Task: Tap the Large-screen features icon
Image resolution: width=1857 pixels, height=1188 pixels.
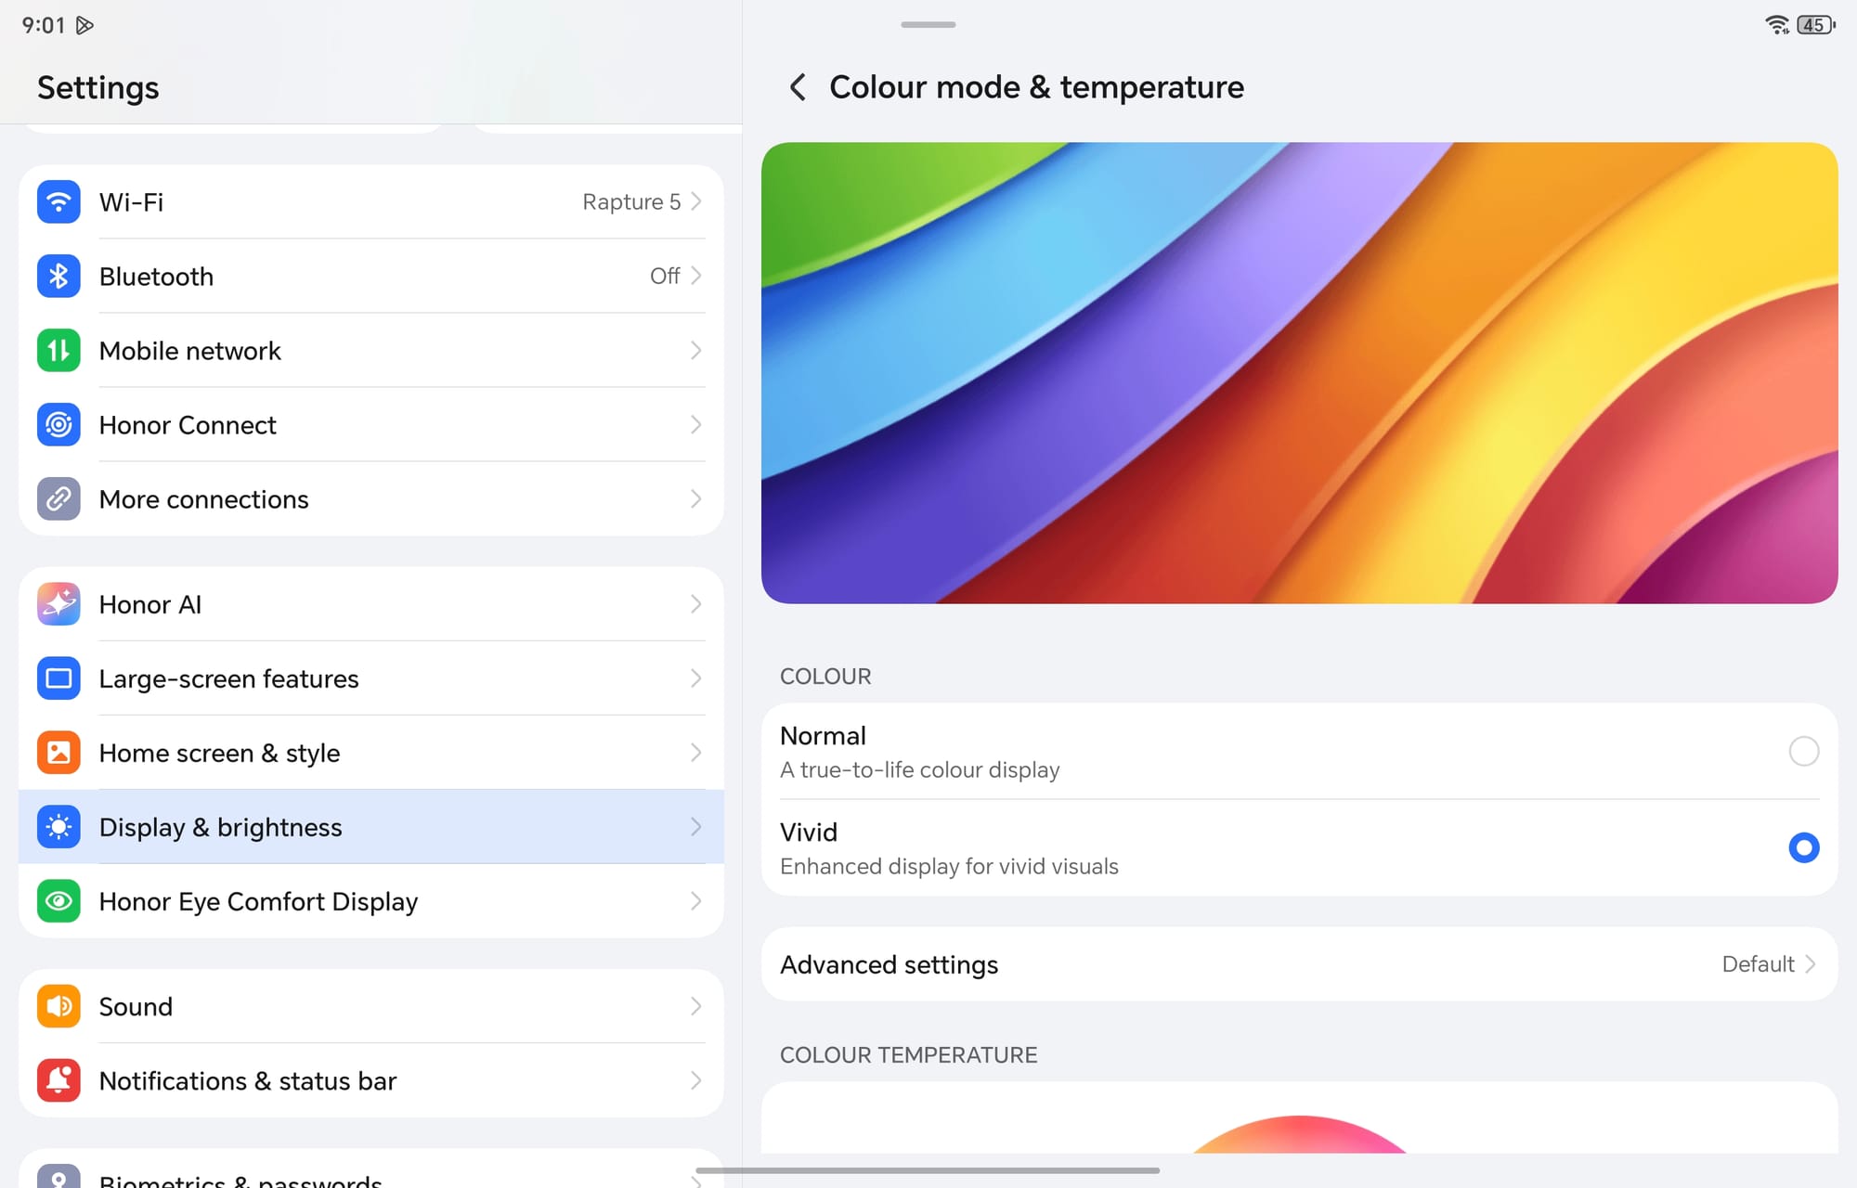Action: tap(58, 678)
